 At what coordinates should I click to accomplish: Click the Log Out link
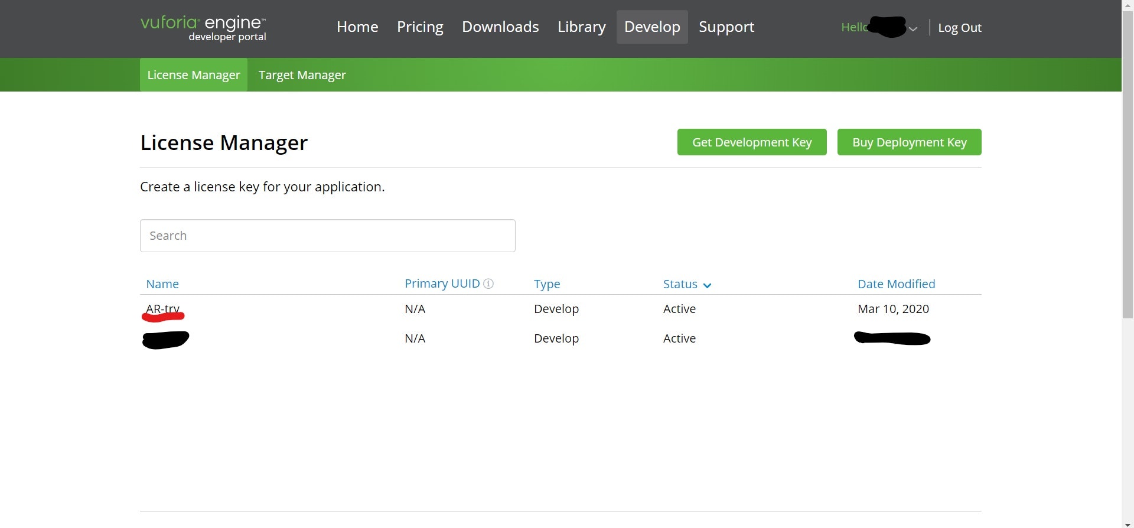(960, 28)
